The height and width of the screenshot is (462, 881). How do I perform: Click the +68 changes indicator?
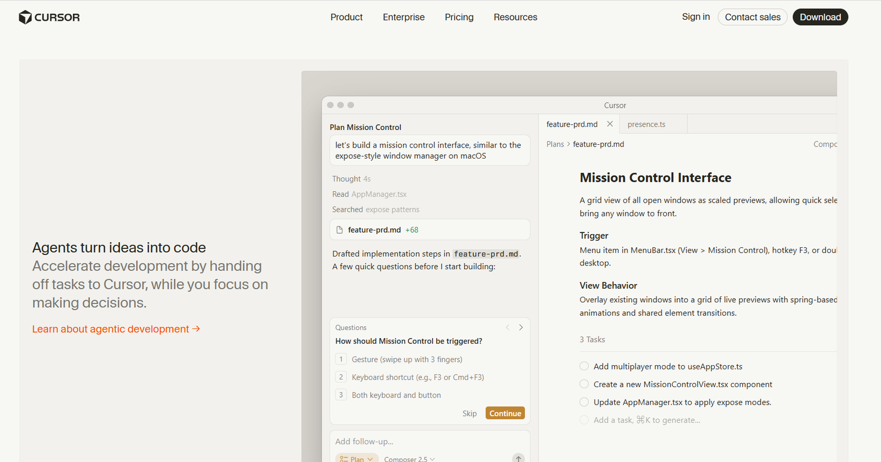pos(412,230)
